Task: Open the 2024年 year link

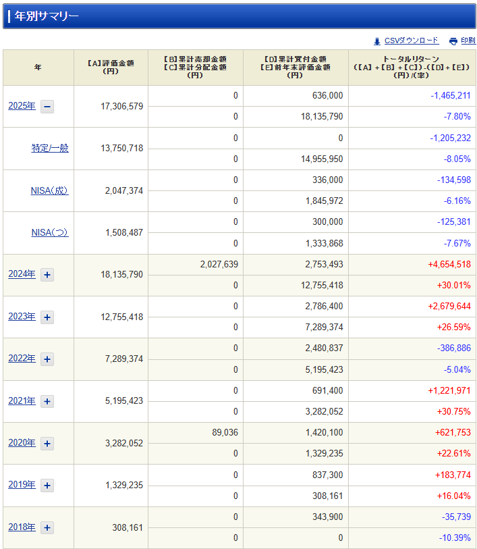Action: coord(22,274)
